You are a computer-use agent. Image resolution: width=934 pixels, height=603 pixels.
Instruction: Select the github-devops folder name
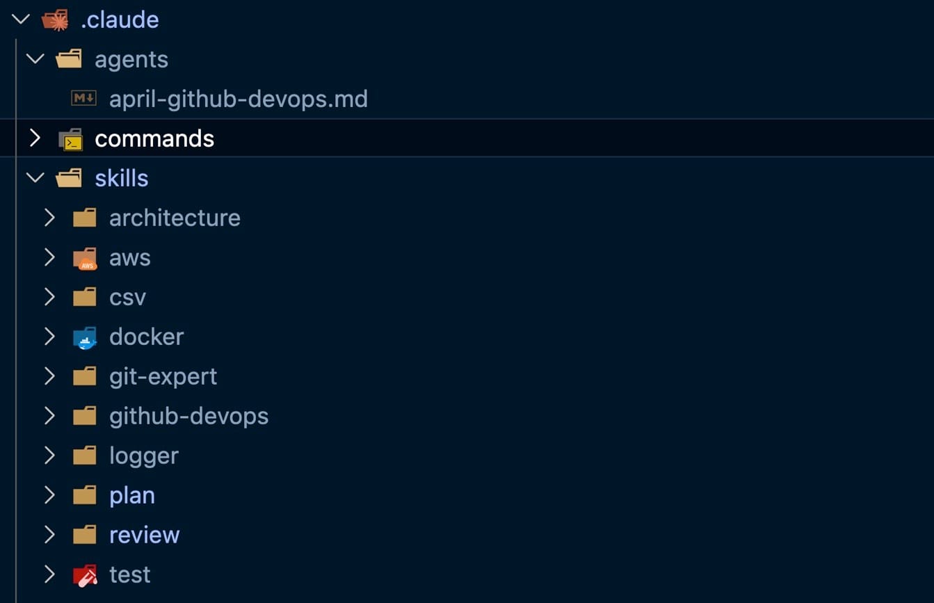point(188,416)
